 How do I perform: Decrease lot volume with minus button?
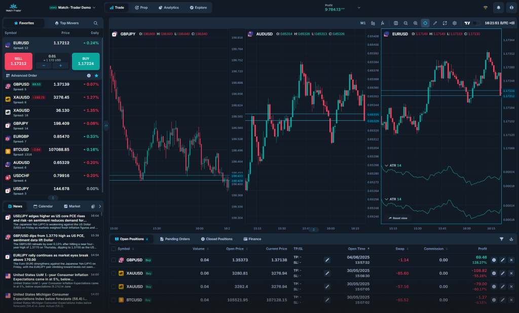click(44, 65)
